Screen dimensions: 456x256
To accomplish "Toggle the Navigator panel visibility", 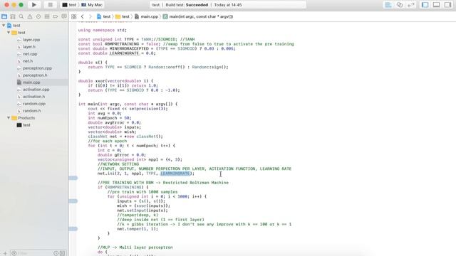I will click(425, 5).
